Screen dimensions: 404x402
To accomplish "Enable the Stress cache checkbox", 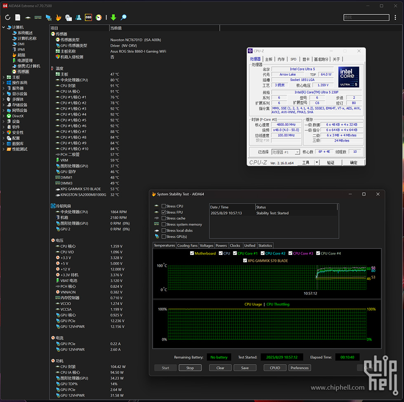I will click(x=164, y=218).
